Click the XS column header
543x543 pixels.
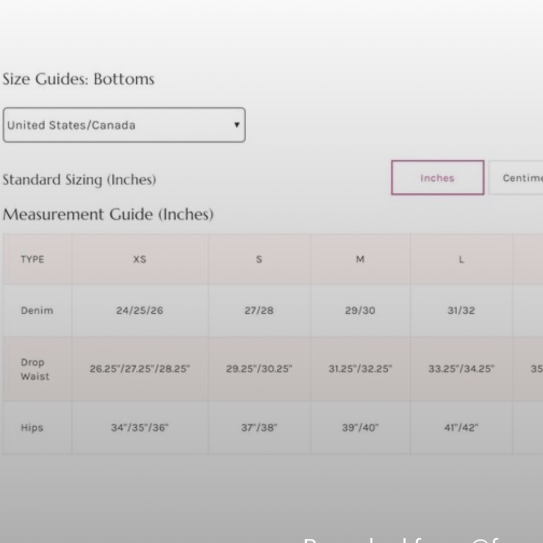click(x=140, y=260)
